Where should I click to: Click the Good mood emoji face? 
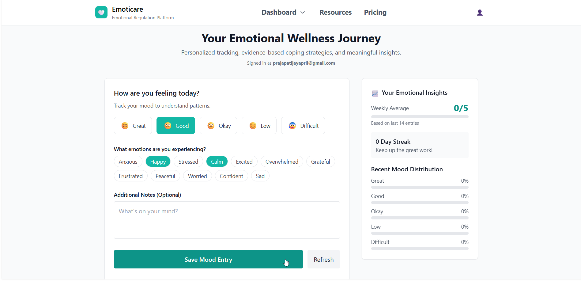coord(167,125)
